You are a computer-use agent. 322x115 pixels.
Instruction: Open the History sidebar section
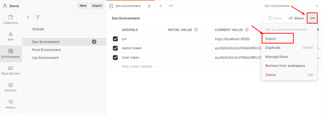click(11, 104)
